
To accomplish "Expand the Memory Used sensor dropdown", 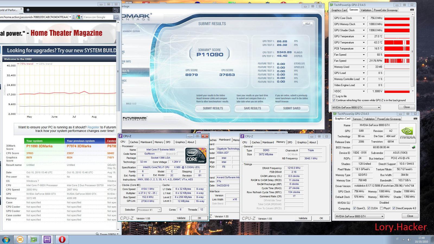I will click(x=364, y=67).
